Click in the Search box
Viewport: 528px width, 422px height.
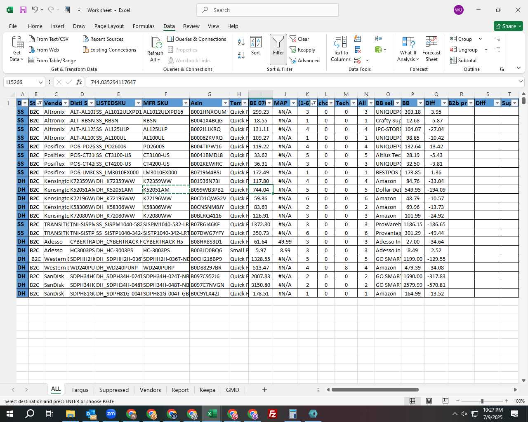pos(267,10)
